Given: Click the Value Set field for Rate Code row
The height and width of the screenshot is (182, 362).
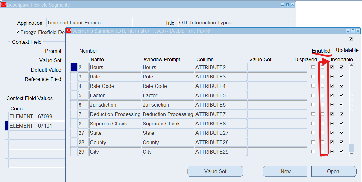Looking at the screenshot, I should tap(277, 86).
